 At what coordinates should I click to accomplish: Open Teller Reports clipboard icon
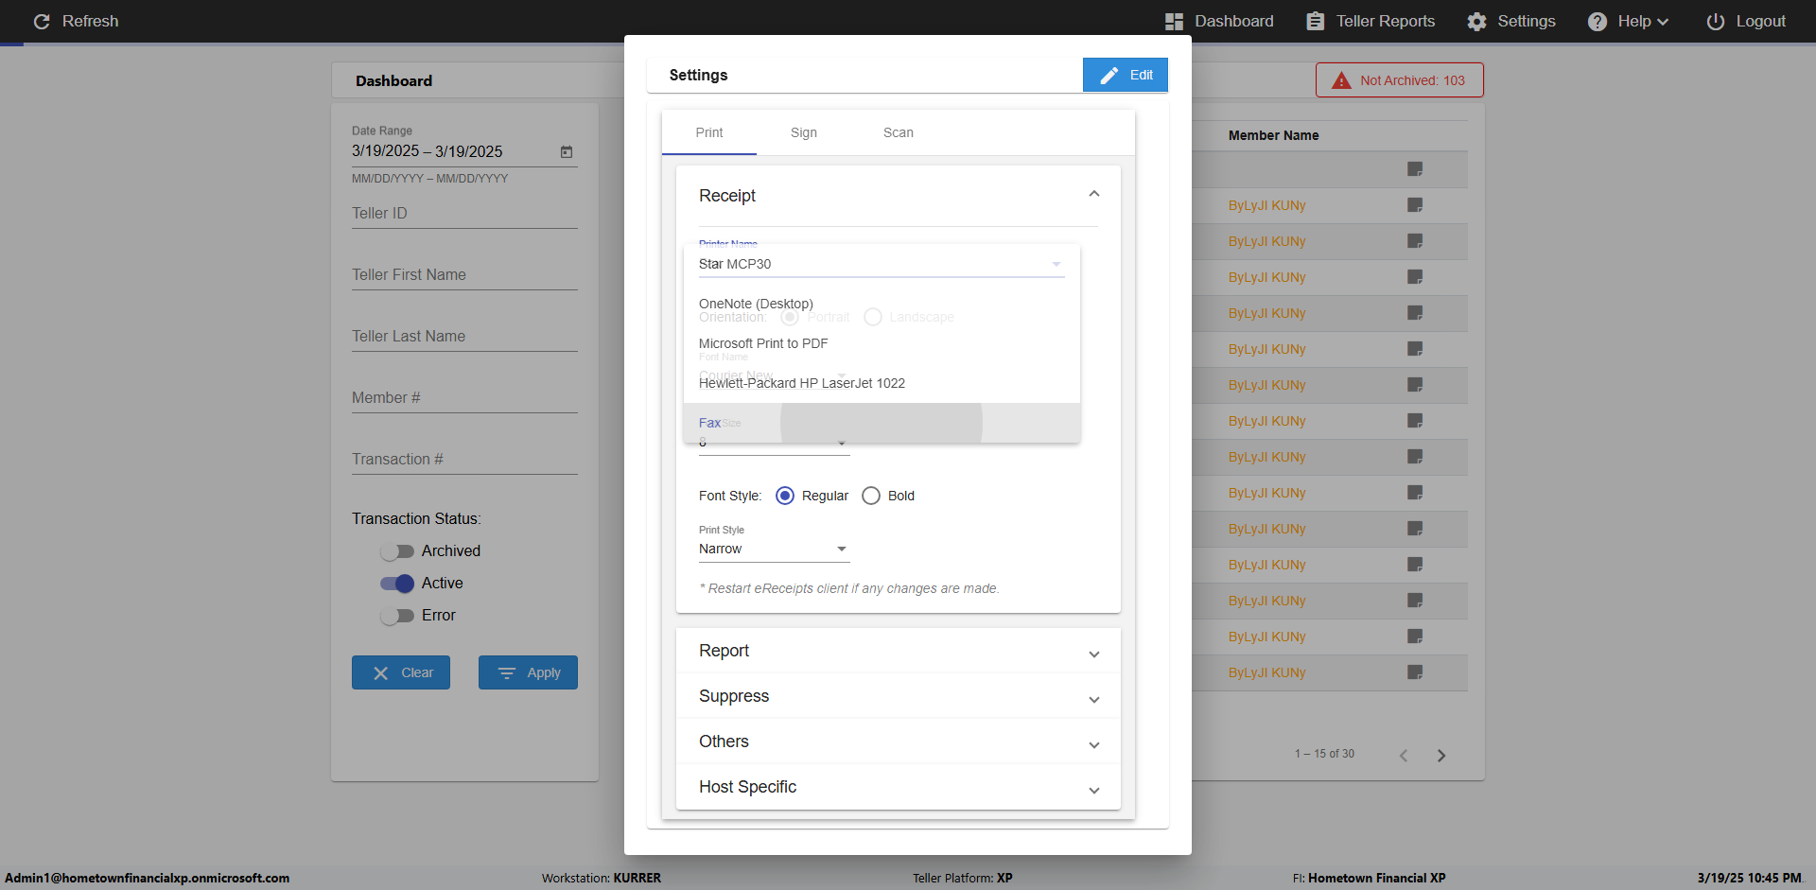click(x=1315, y=21)
